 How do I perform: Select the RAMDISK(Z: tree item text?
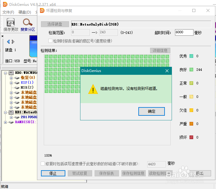point(26,122)
